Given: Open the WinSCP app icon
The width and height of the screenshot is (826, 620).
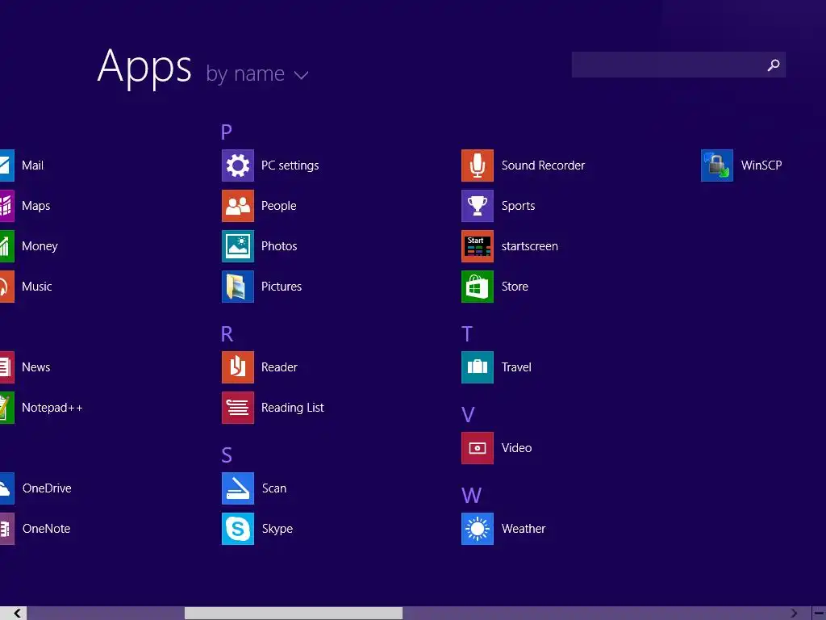Looking at the screenshot, I should pyautogui.click(x=717, y=165).
